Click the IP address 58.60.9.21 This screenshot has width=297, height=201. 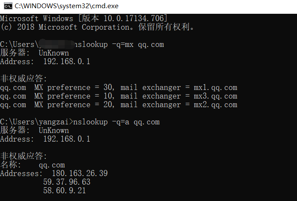[64, 190]
